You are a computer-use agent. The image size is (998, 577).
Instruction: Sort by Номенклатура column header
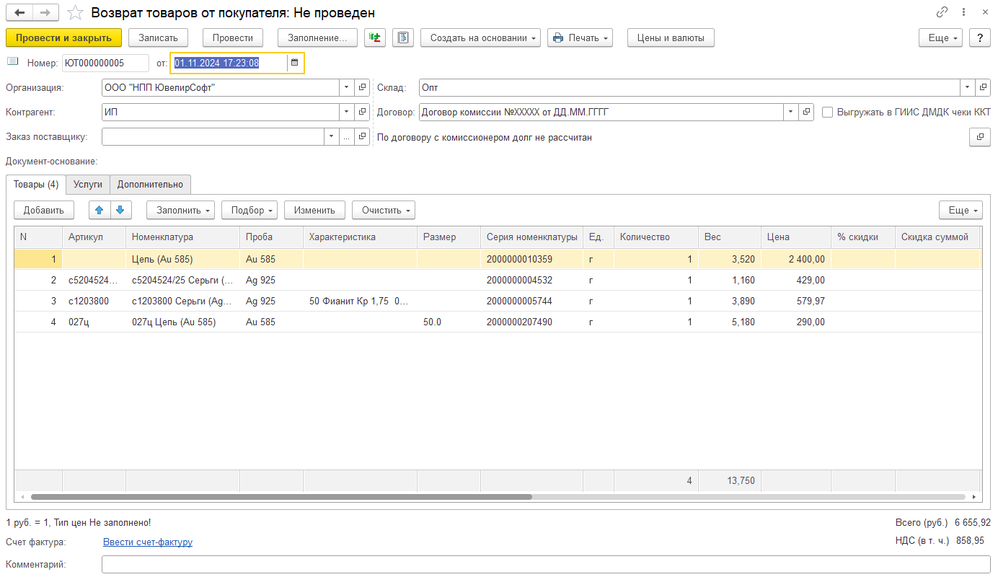[182, 237]
